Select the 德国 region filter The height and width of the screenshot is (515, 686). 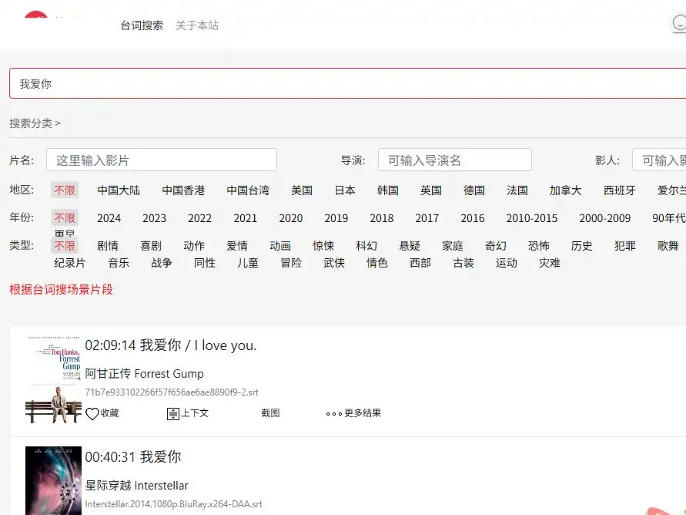[x=474, y=190]
